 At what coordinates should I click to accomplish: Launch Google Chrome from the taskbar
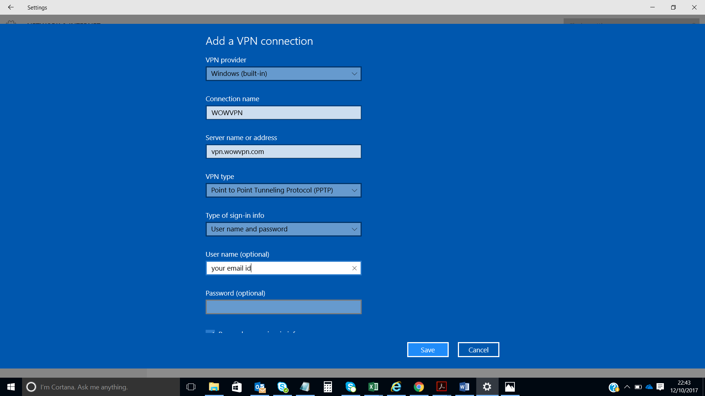(419, 387)
